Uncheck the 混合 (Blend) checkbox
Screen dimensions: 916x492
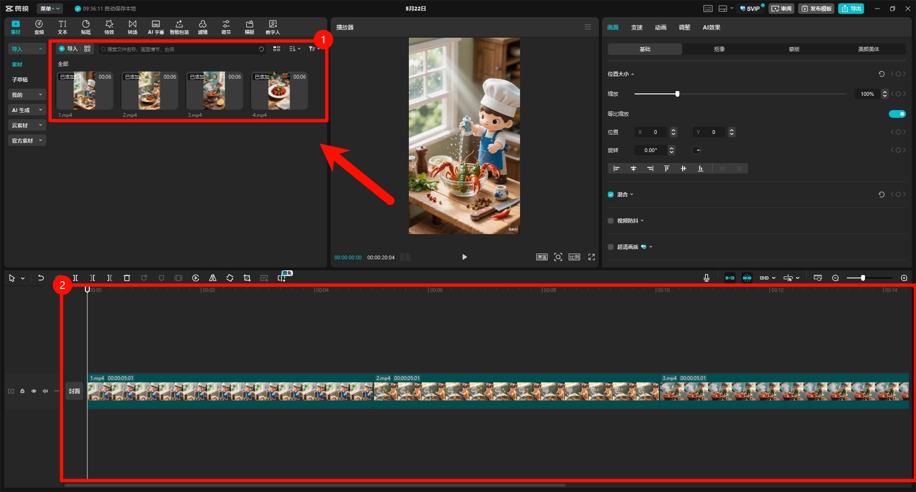coord(611,195)
